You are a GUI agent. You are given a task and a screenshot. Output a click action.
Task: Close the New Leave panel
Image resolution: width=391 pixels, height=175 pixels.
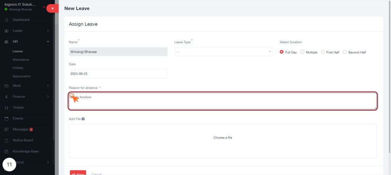(x=52, y=8)
